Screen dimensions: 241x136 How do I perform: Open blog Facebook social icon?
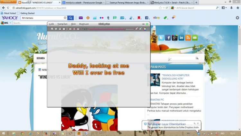168,38
